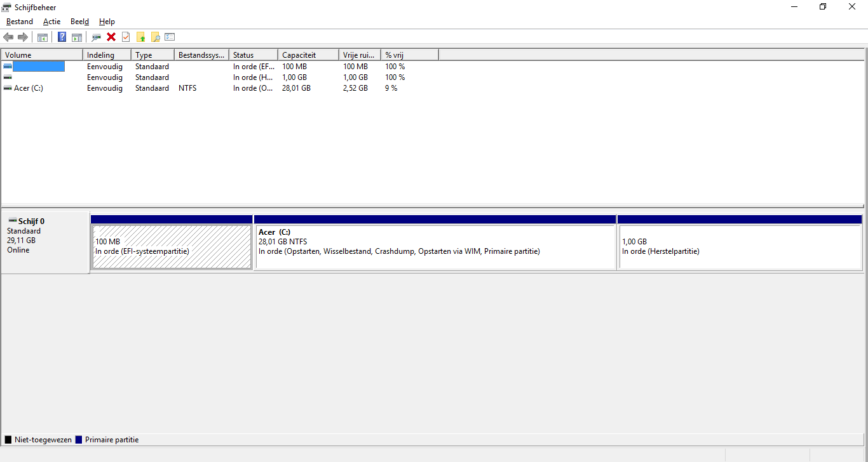Sort by the % vrij column header
This screenshot has height=462, width=868.
[410, 55]
